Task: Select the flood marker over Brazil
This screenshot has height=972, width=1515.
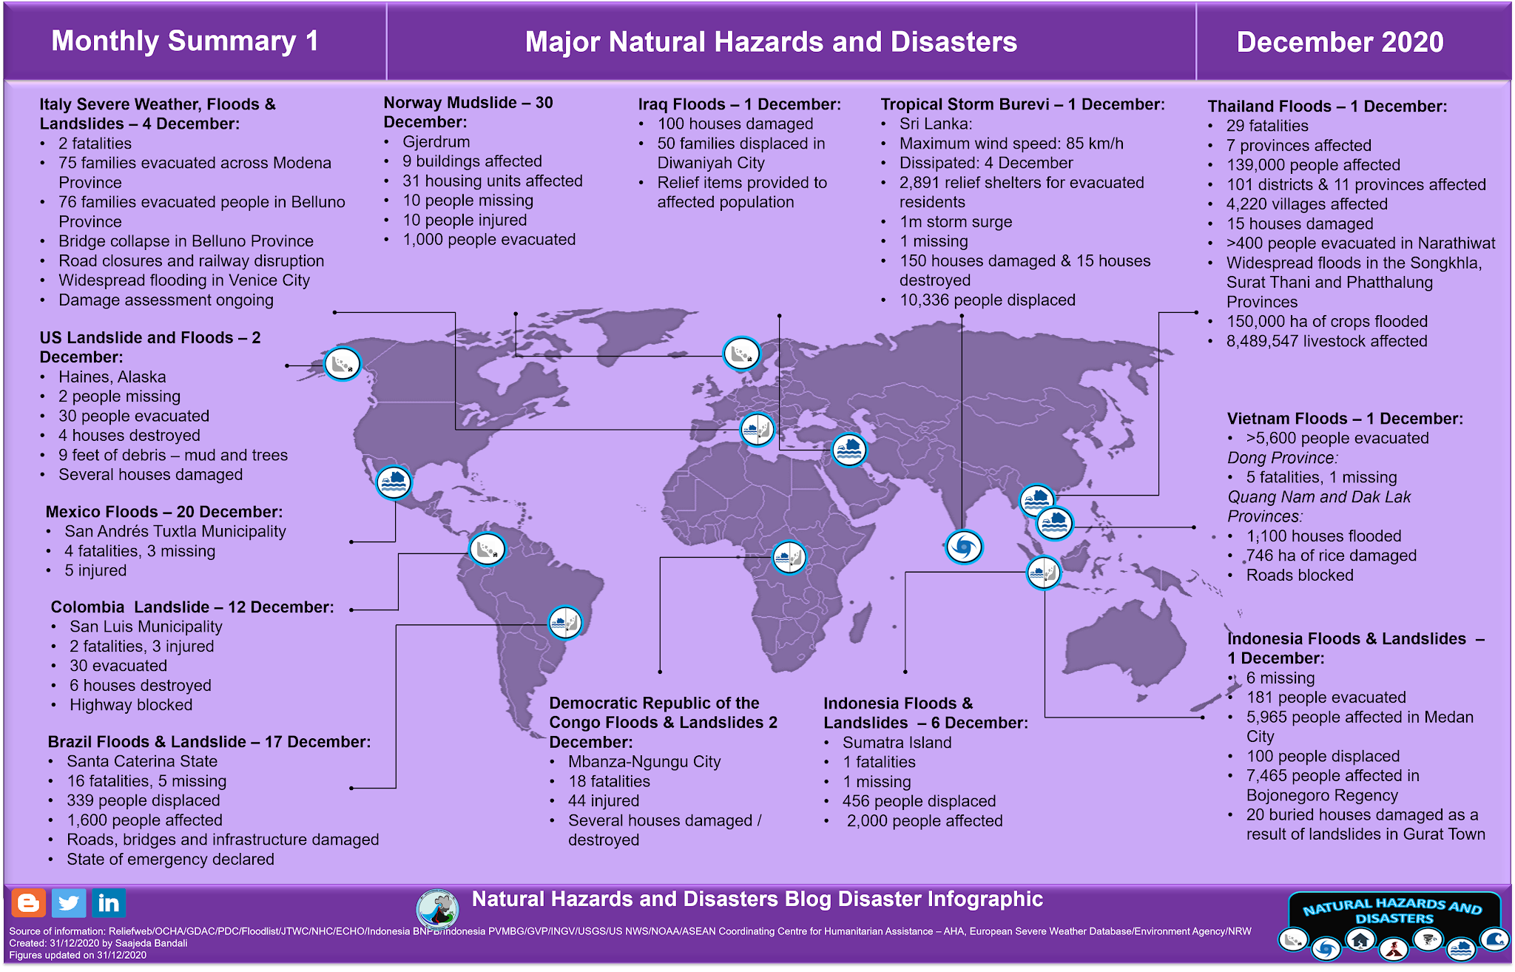Action: click(x=564, y=624)
